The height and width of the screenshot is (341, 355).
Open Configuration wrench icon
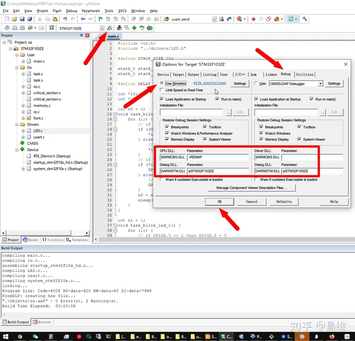tap(305, 19)
